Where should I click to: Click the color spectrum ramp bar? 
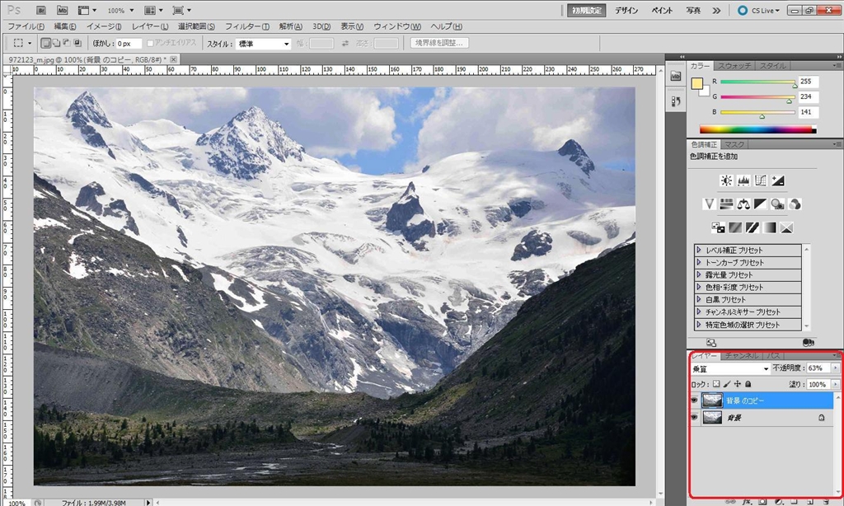tap(758, 129)
